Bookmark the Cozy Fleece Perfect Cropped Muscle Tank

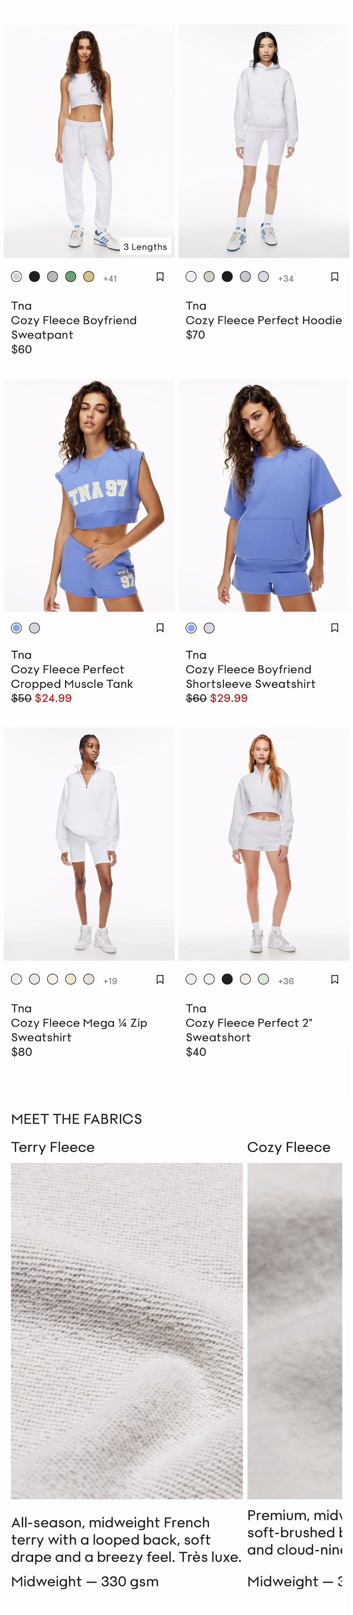[x=160, y=628]
